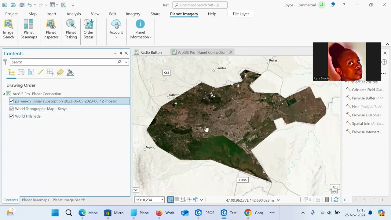Open the notifications bell
Image resolution: width=391 pixels, height=220 pixels.
332,5
